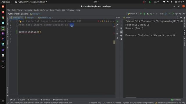Click the Git push arrow icon
186x104 pixels.
(x=173, y=14)
